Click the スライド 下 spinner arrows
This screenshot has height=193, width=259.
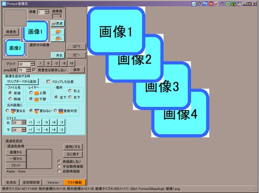24,130
